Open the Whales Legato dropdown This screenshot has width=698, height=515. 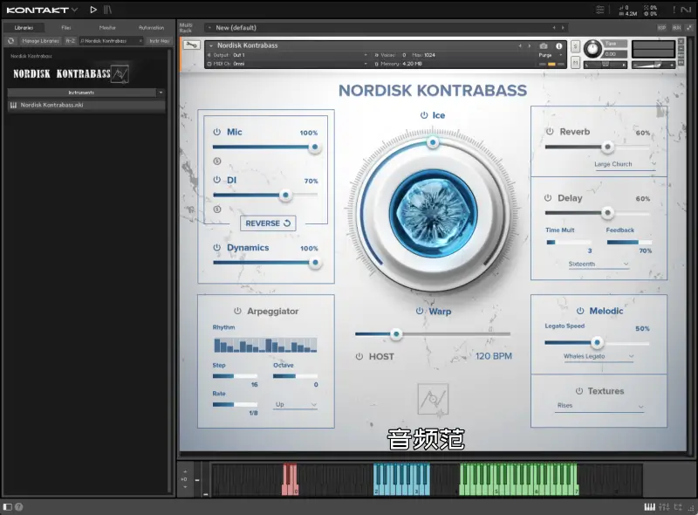[x=599, y=356]
